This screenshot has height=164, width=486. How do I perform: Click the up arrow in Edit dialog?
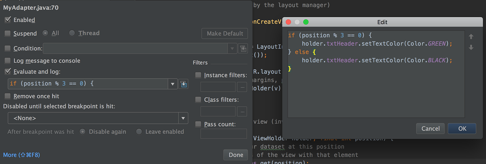(471, 36)
